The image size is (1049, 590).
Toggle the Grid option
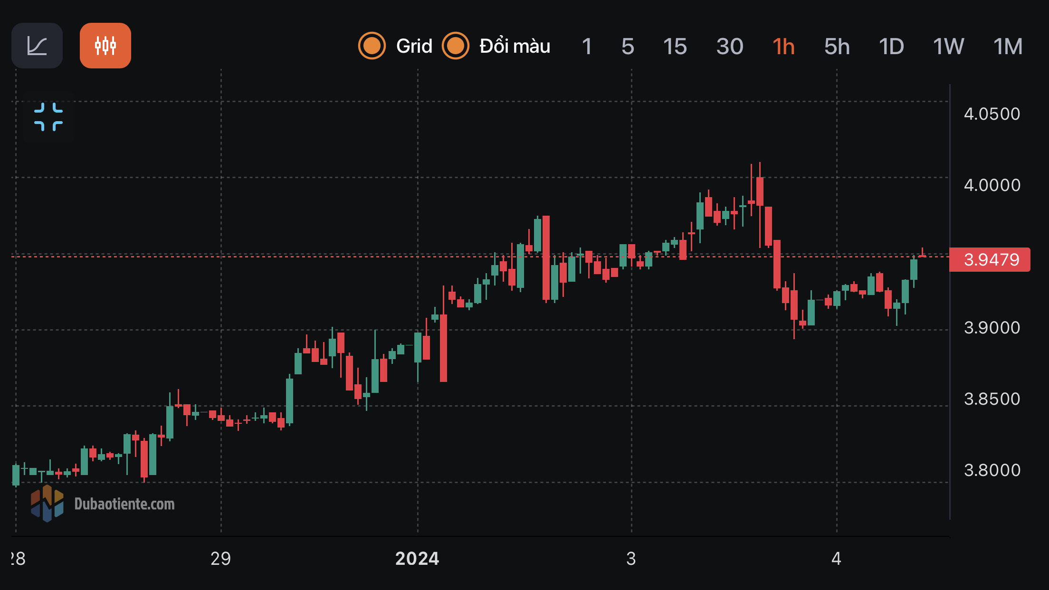372,46
